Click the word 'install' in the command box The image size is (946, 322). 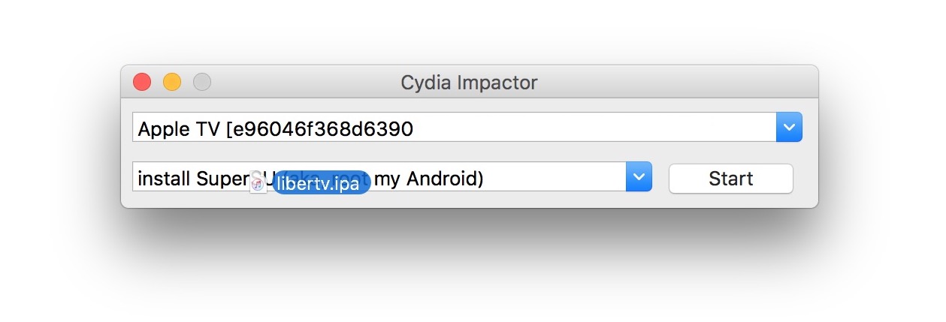click(x=165, y=179)
